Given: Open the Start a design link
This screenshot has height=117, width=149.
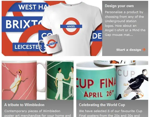Looking at the screenshot, I should tap(131, 50).
